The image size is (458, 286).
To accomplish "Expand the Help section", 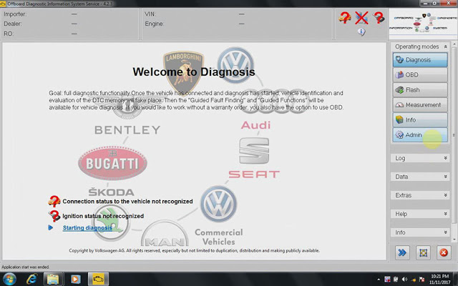I will tap(420, 214).
